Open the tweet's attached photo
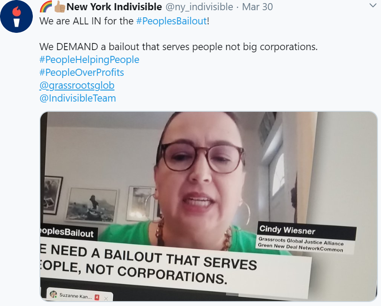The image size is (381, 306). pyautogui.click(x=208, y=206)
